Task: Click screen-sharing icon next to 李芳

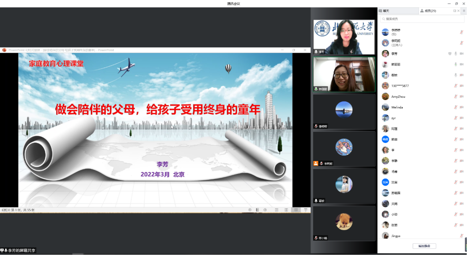Action: (x=450, y=54)
